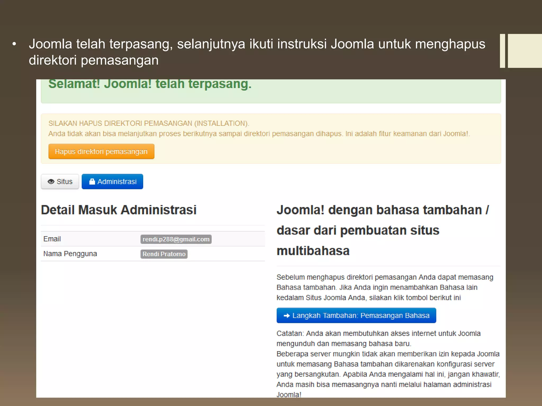Click the Catatan note about internet access
Screen dimensions: 542x406
(378, 339)
